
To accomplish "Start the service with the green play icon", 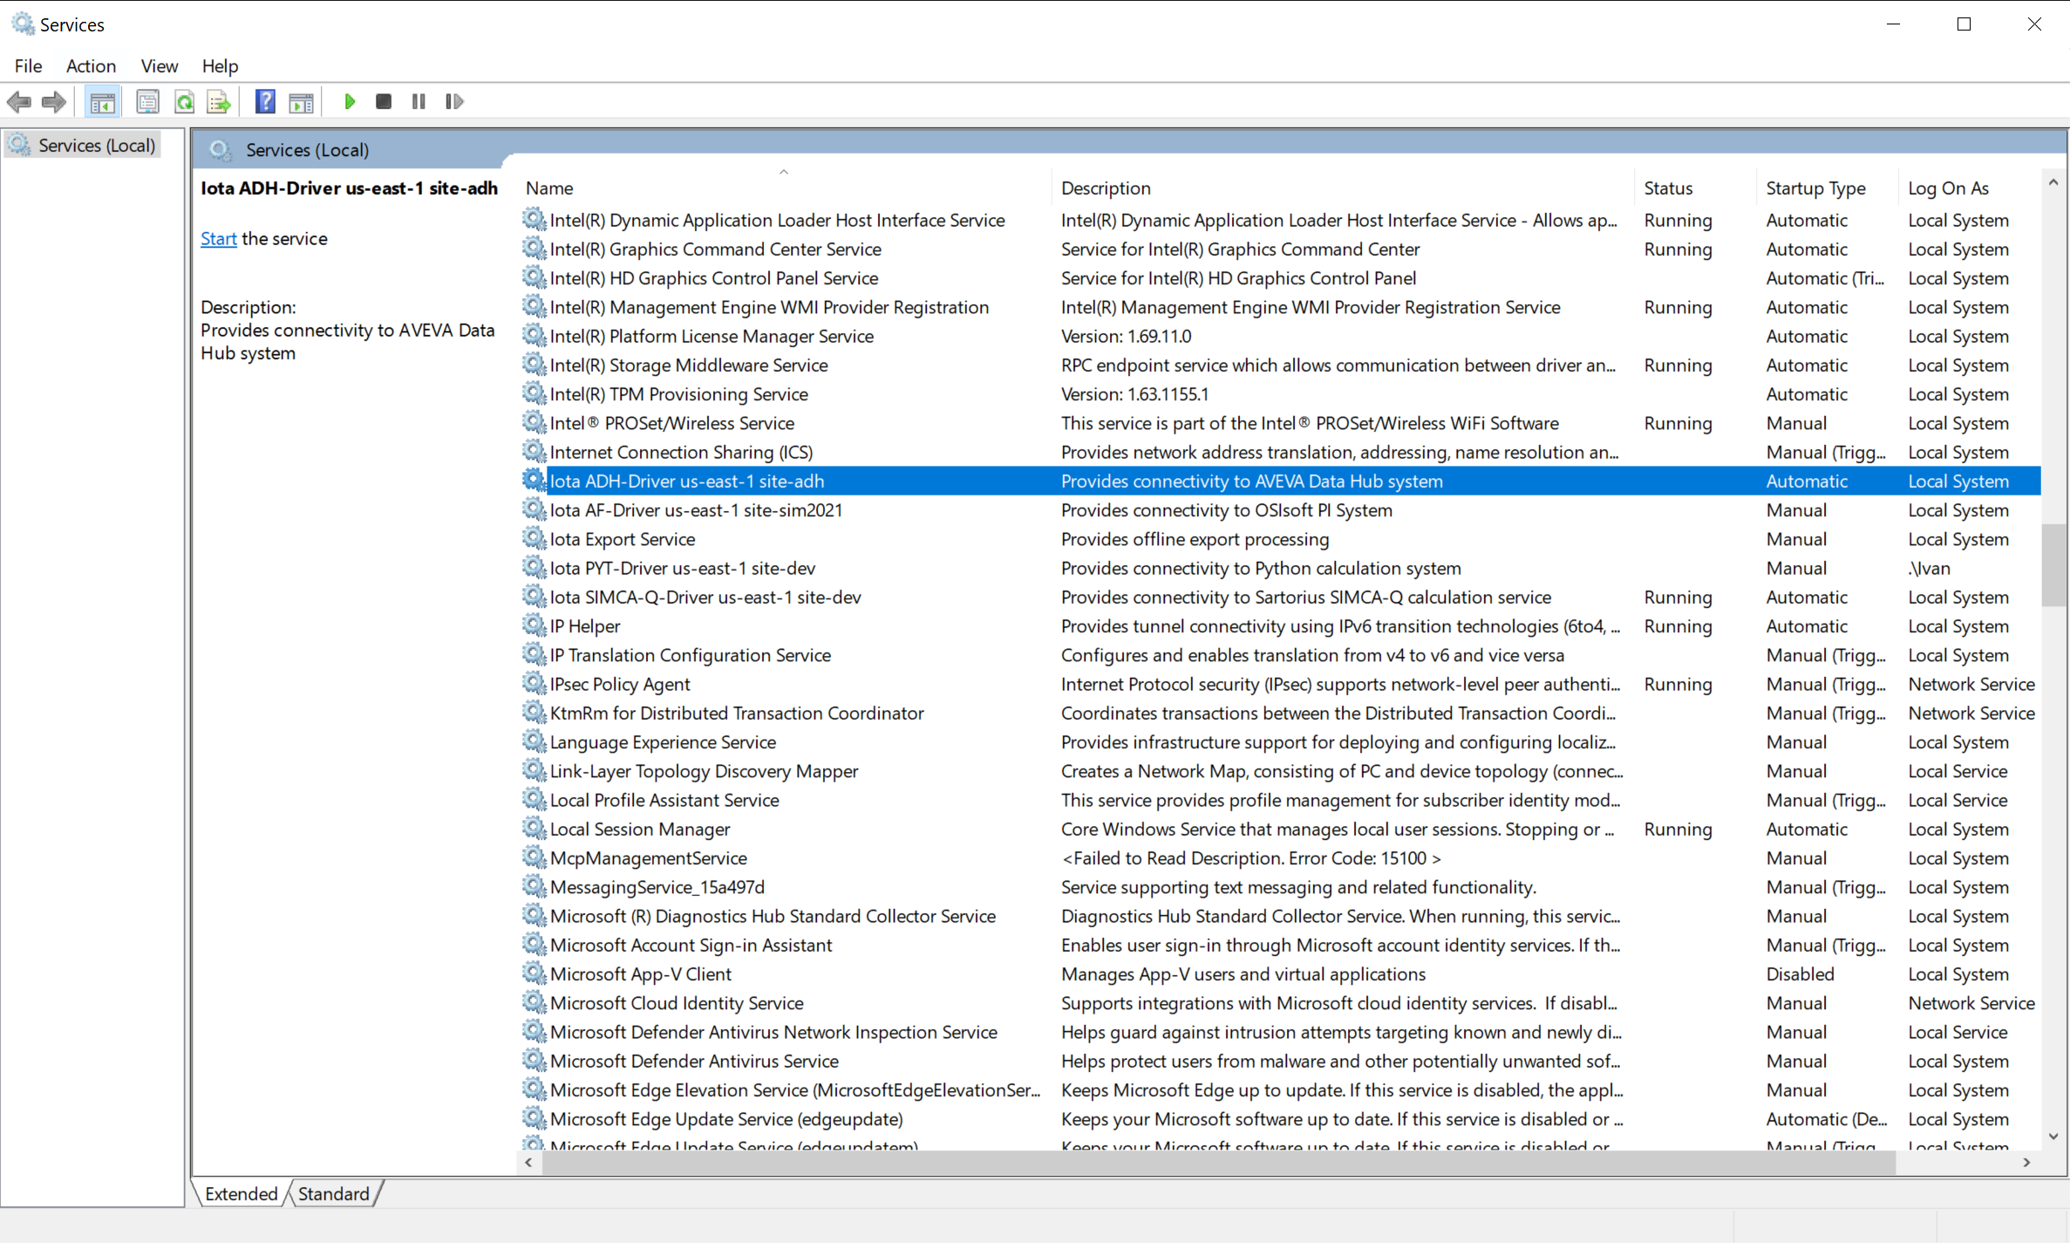I will click(x=350, y=102).
